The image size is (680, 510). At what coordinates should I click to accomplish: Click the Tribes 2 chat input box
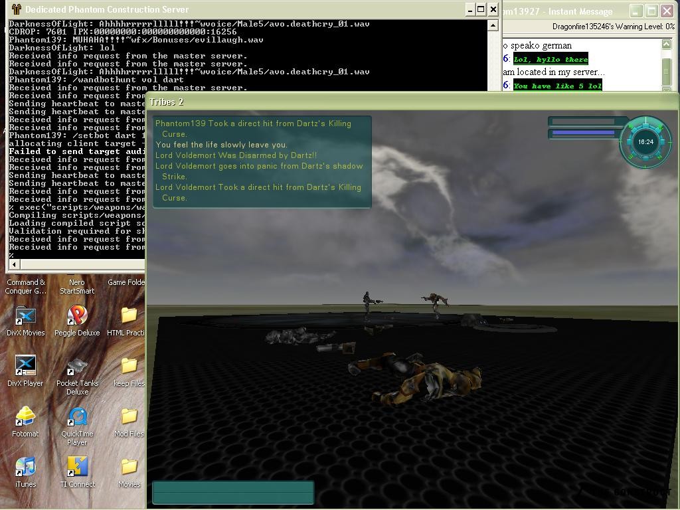[x=233, y=493]
